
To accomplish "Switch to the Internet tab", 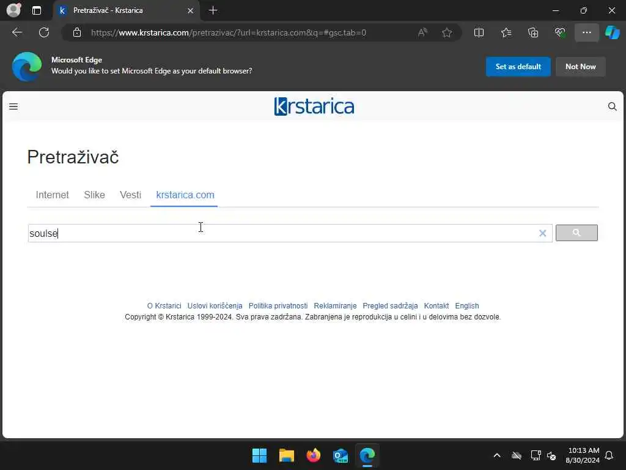I will coord(53,195).
